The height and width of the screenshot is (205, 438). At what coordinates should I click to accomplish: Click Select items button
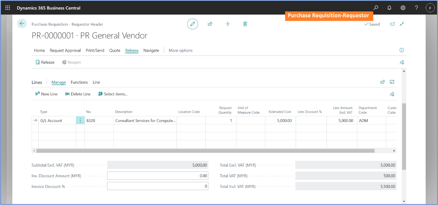[x=113, y=94]
